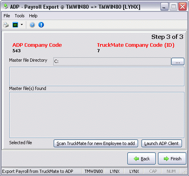Go Back to the previous step
This screenshot has width=189, height=176.
[142, 159]
